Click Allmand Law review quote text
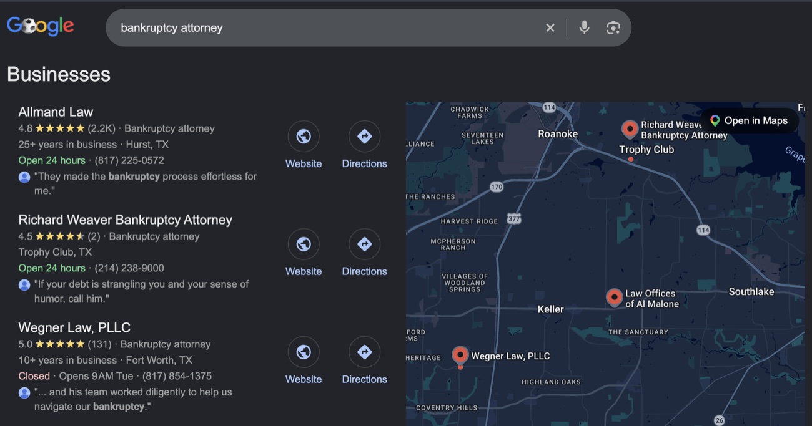Viewport: 812px width, 426px height. pos(145,183)
